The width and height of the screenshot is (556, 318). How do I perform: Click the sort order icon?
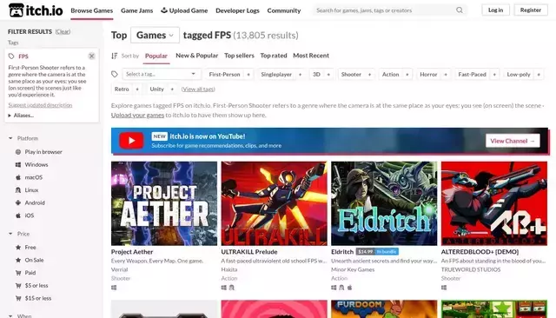pos(114,56)
